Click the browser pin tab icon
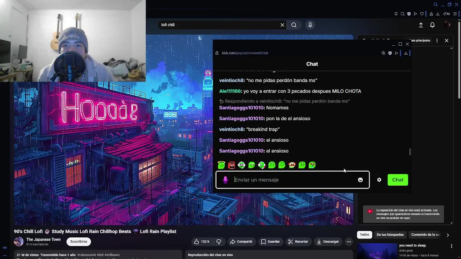461x259 pixels. tap(396, 14)
